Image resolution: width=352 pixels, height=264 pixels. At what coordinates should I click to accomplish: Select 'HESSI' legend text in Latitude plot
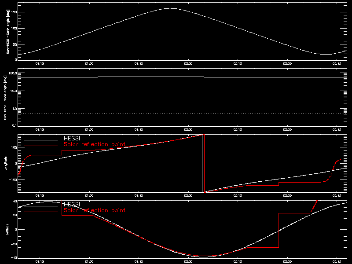pyautogui.click(x=72, y=204)
